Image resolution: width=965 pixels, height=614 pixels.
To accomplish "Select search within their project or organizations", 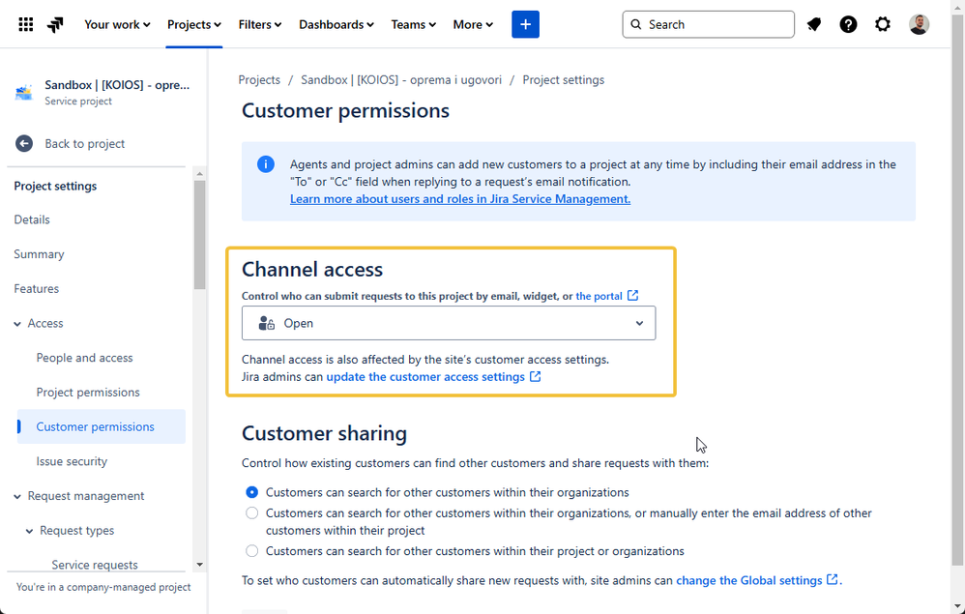I will [x=251, y=551].
